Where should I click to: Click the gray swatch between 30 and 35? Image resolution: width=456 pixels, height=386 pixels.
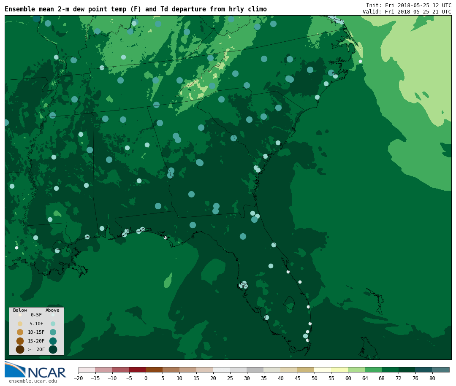pos(255,370)
